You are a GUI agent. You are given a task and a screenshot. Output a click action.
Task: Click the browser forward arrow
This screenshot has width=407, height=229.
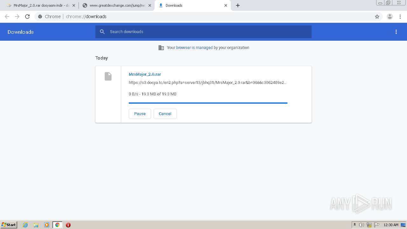pyautogui.click(x=17, y=17)
